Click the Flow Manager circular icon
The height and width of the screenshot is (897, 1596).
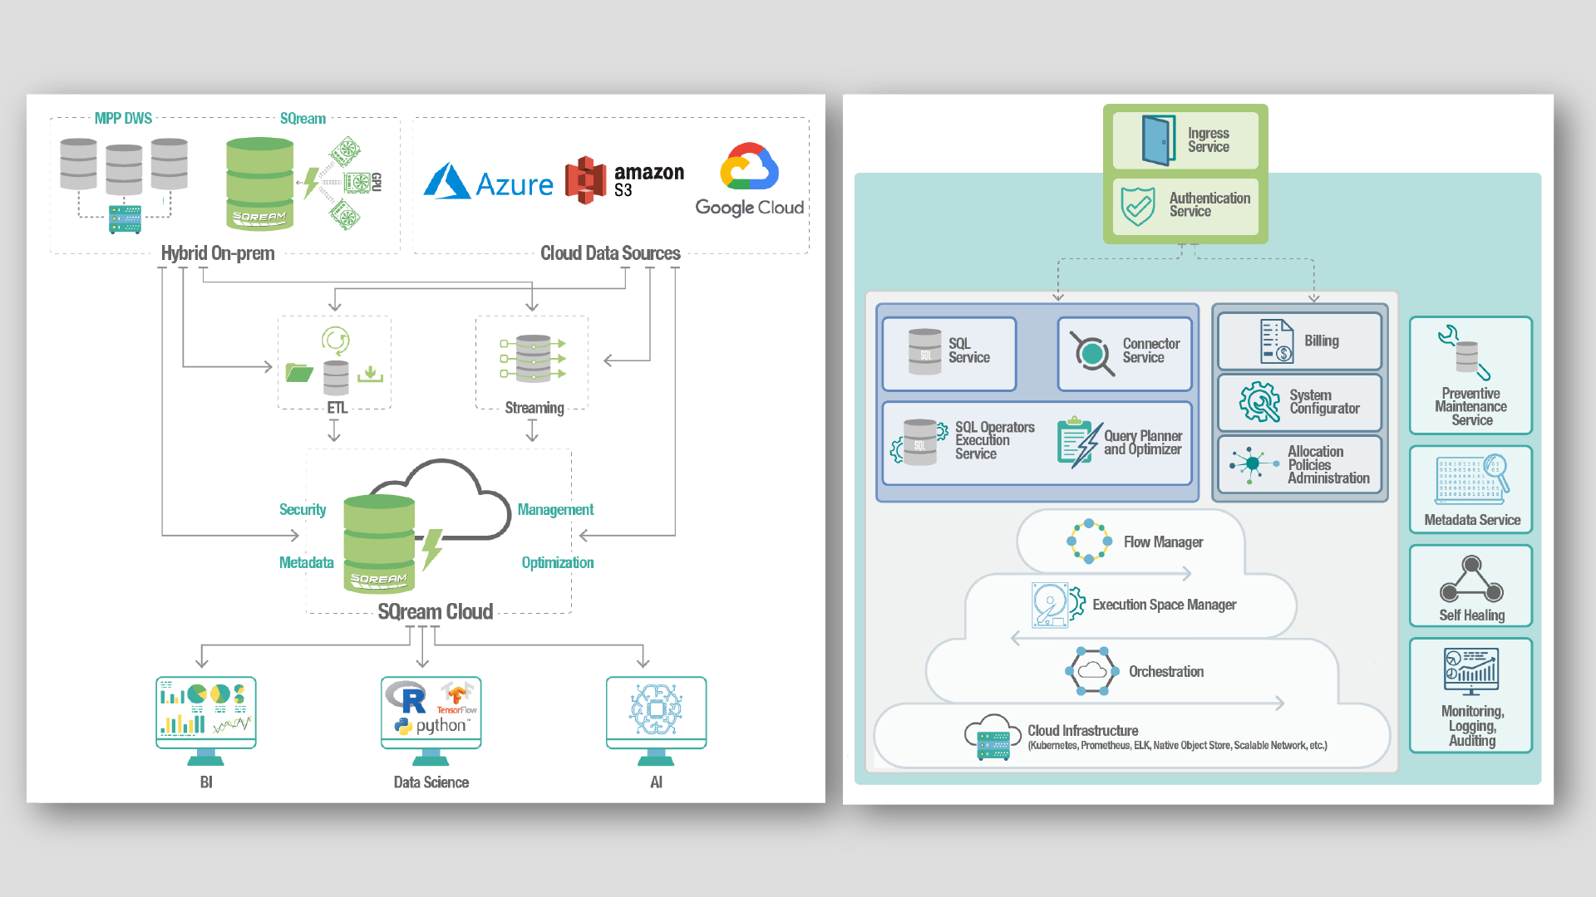(1089, 542)
